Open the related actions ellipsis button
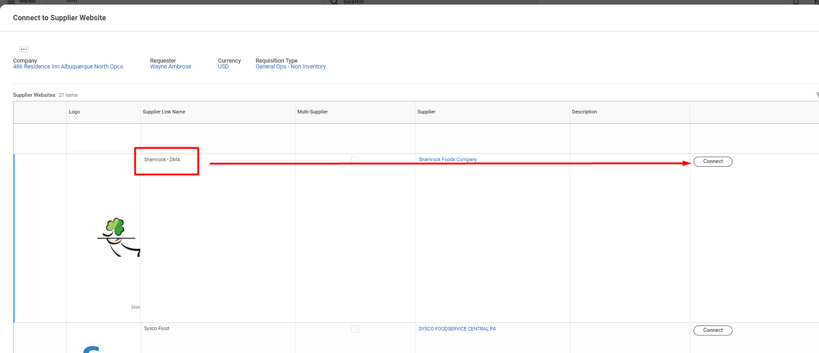 pos(24,49)
